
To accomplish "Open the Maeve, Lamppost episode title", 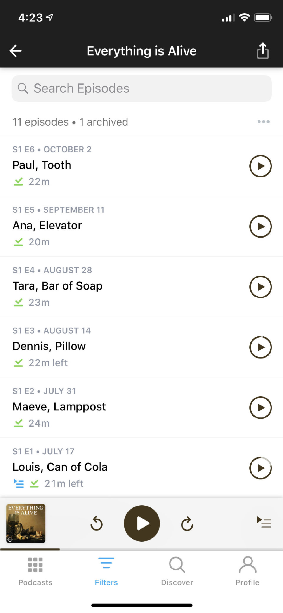I will (x=59, y=407).
